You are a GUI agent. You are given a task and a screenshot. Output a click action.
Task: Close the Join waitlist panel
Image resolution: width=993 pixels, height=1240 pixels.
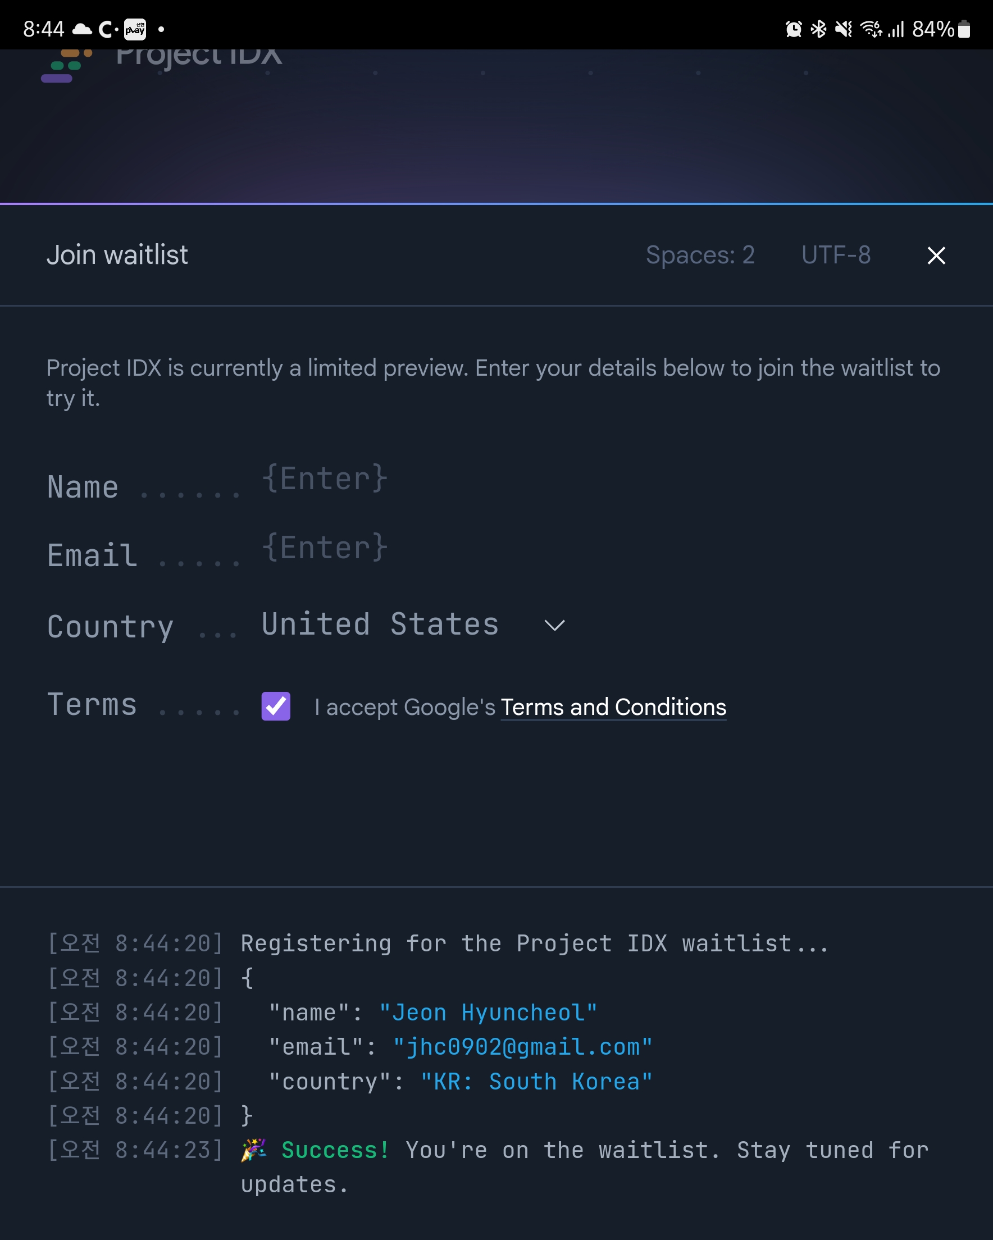click(x=936, y=256)
